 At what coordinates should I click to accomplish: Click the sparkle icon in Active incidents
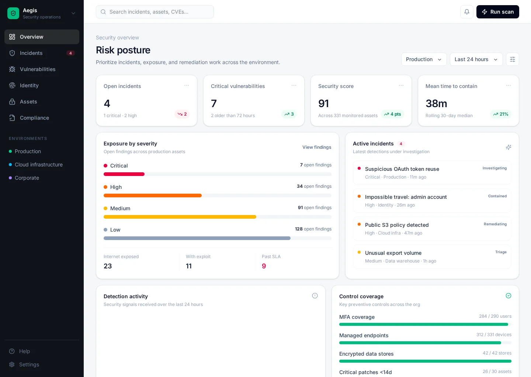(x=509, y=147)
